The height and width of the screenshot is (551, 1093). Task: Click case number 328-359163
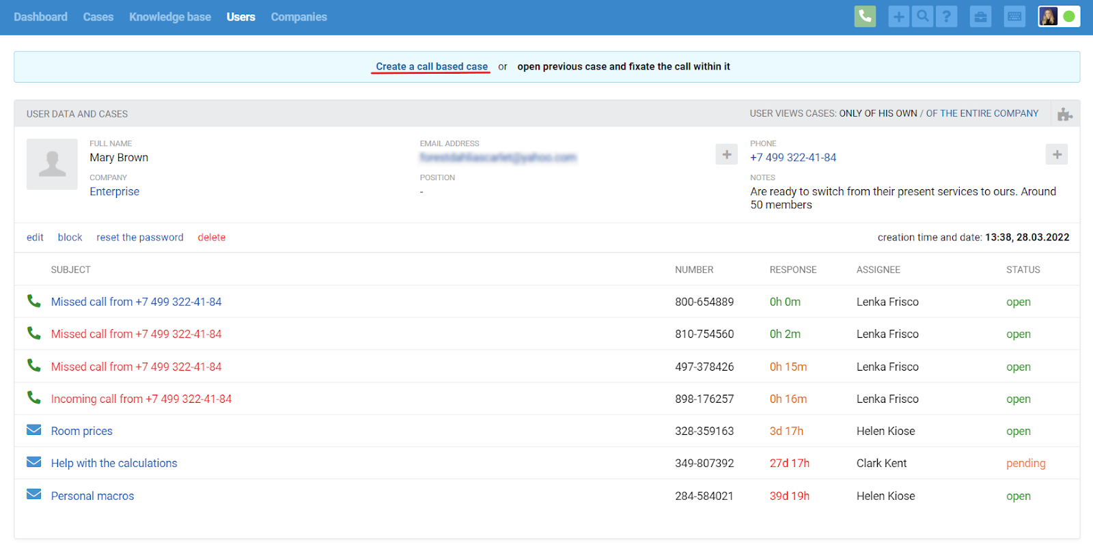704,431
